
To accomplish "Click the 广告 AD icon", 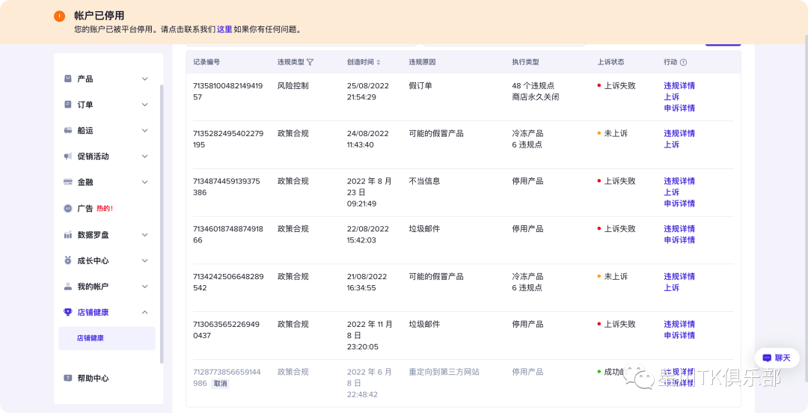I will point(67,208).
